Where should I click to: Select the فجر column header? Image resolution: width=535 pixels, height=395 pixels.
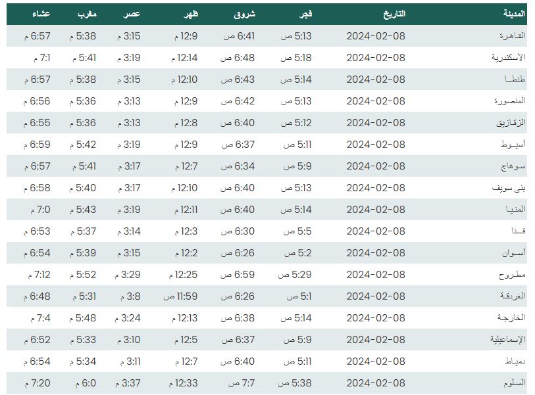pyautogui.click(x=305, y=14)
